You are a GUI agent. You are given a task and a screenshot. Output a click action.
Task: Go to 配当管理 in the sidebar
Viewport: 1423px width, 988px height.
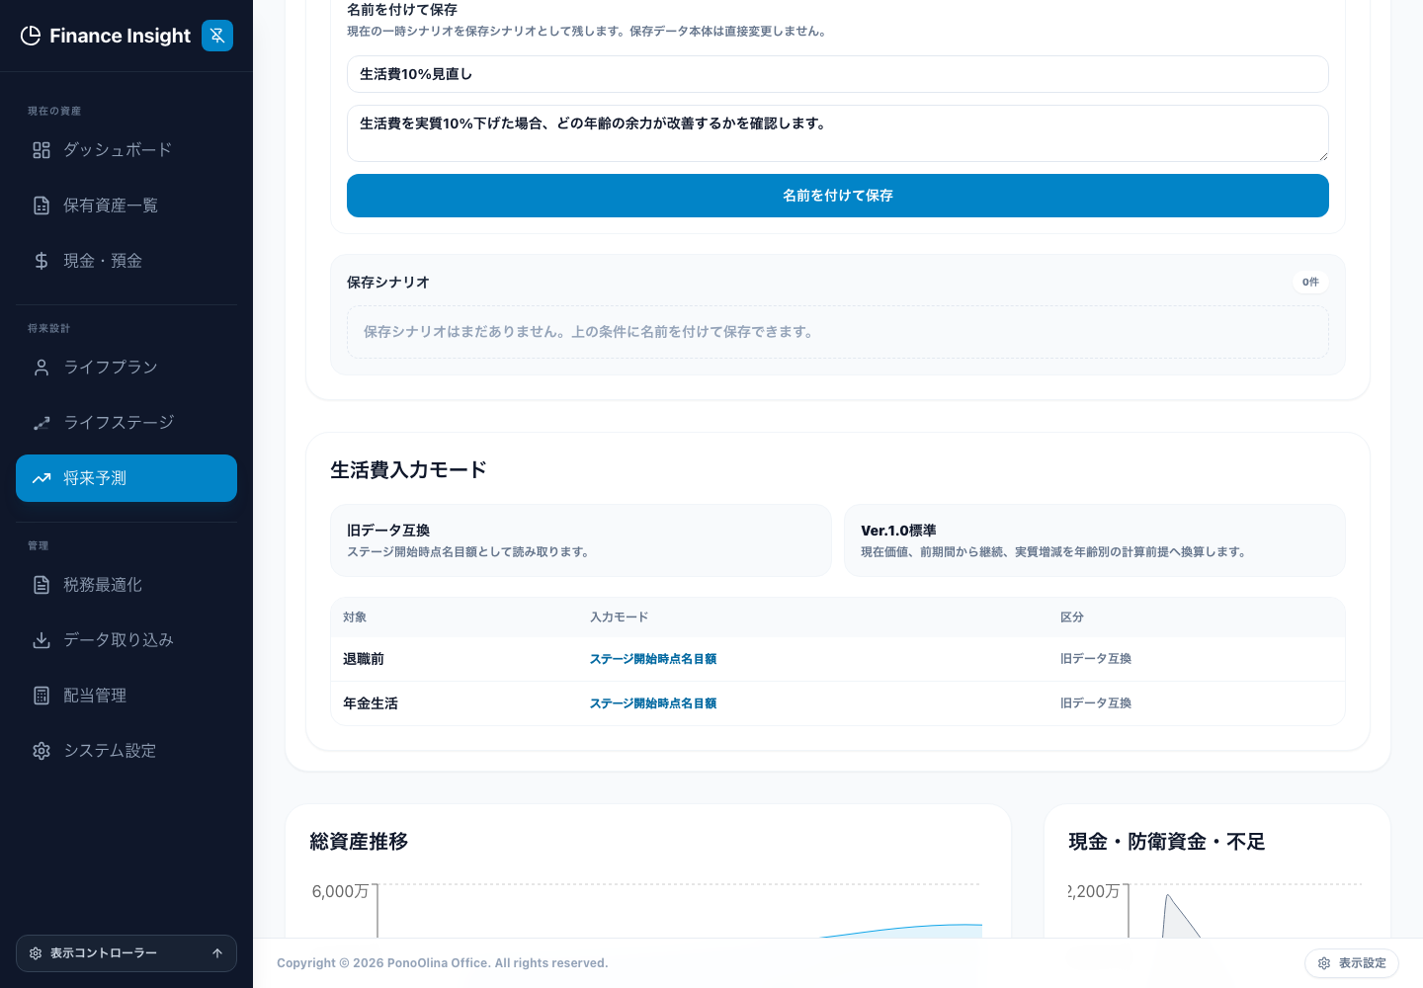tap(126, 696)
